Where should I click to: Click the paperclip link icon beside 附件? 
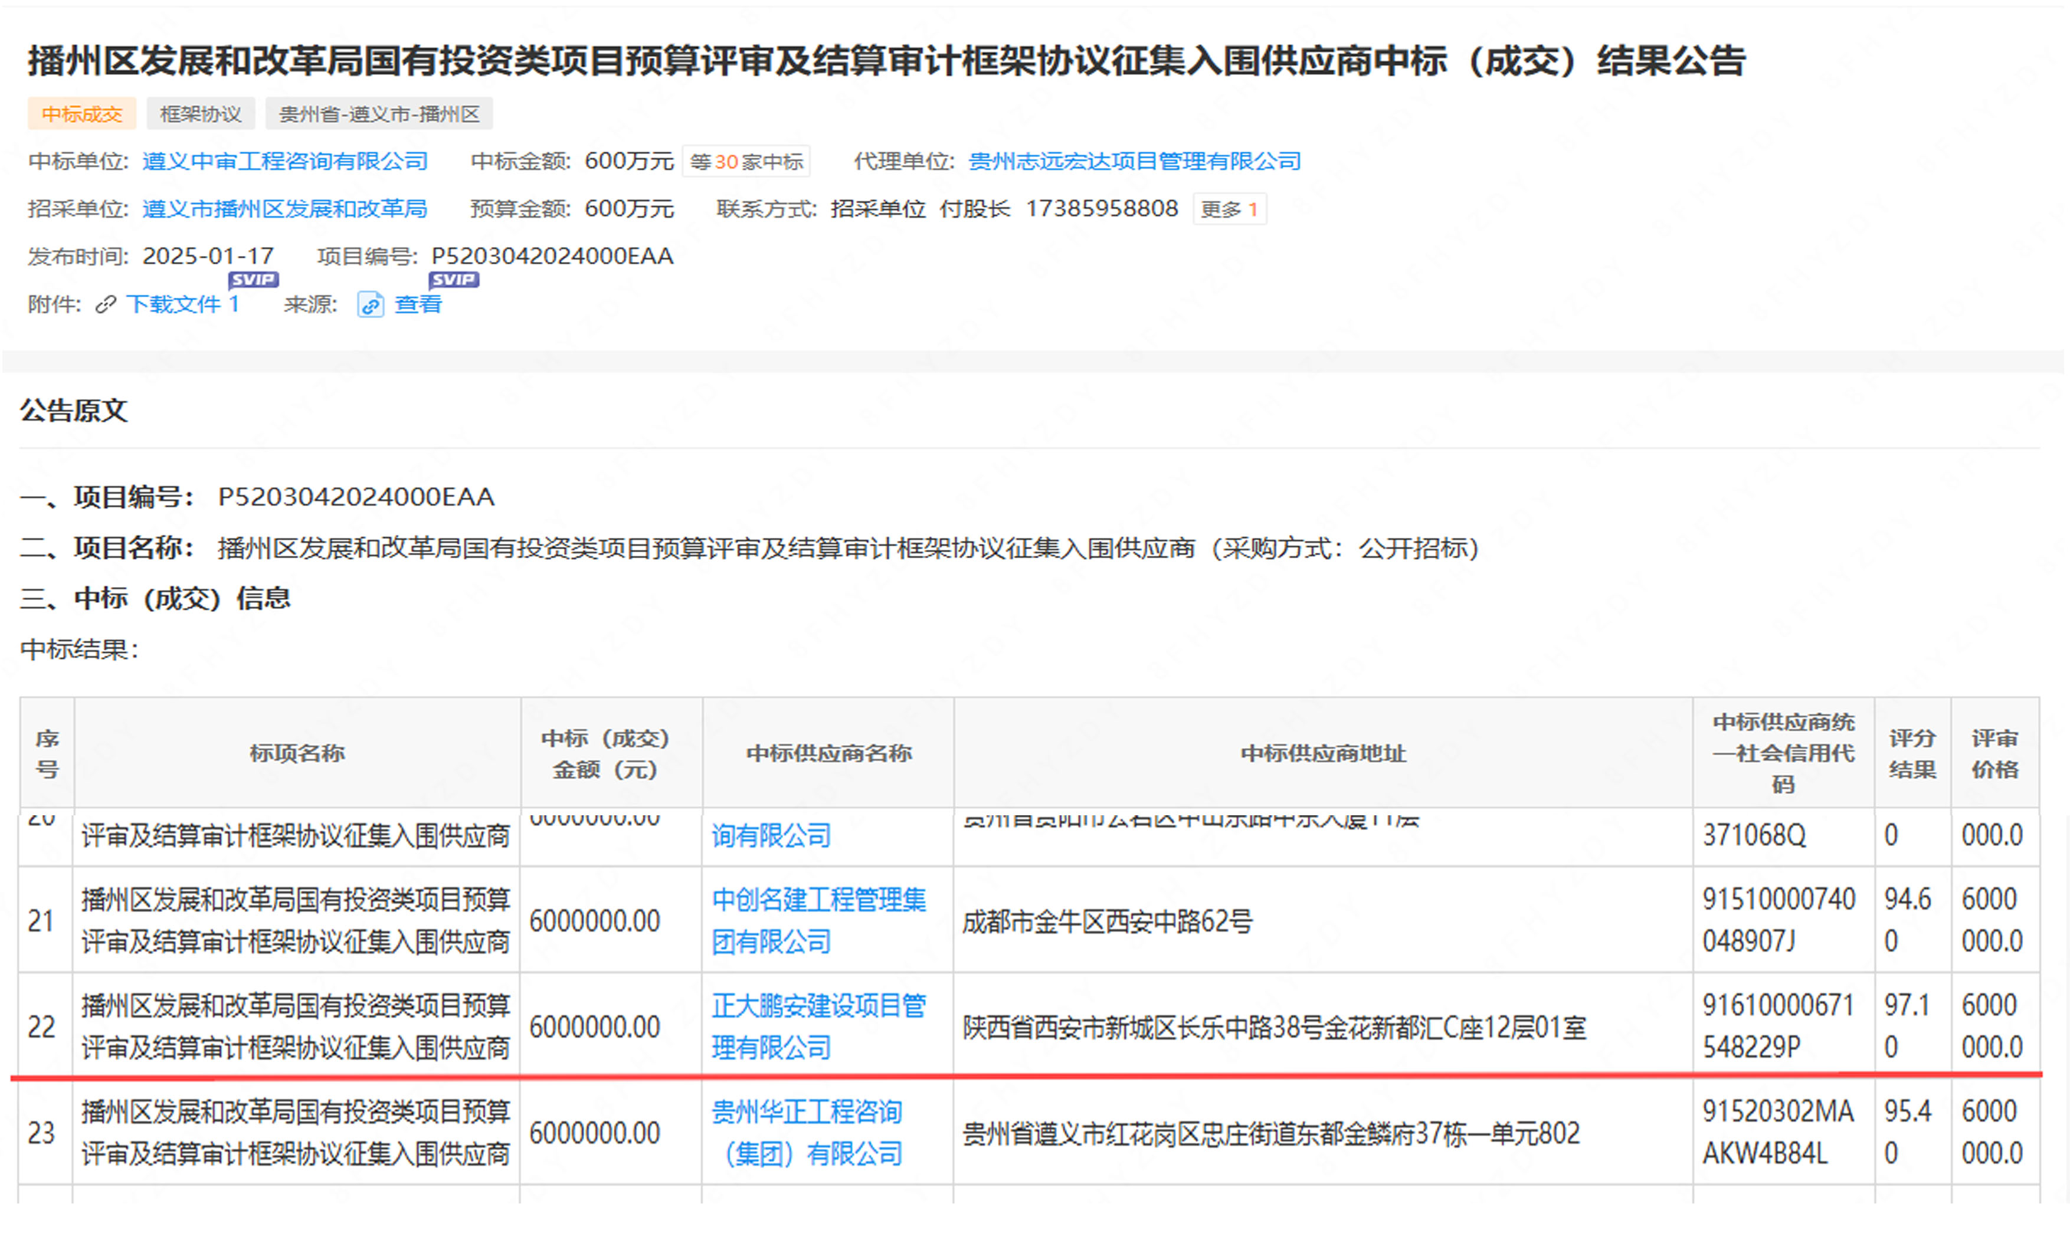coord(106,305)
